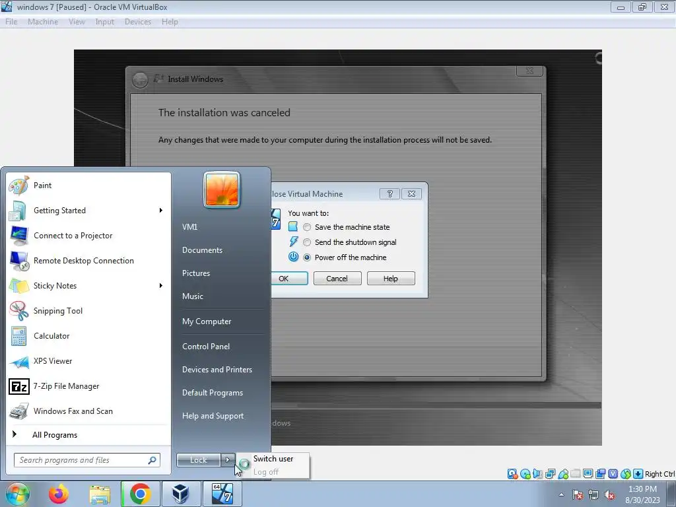Open Default Programs
The image size is (676, 507).
[x=213, y=393]
